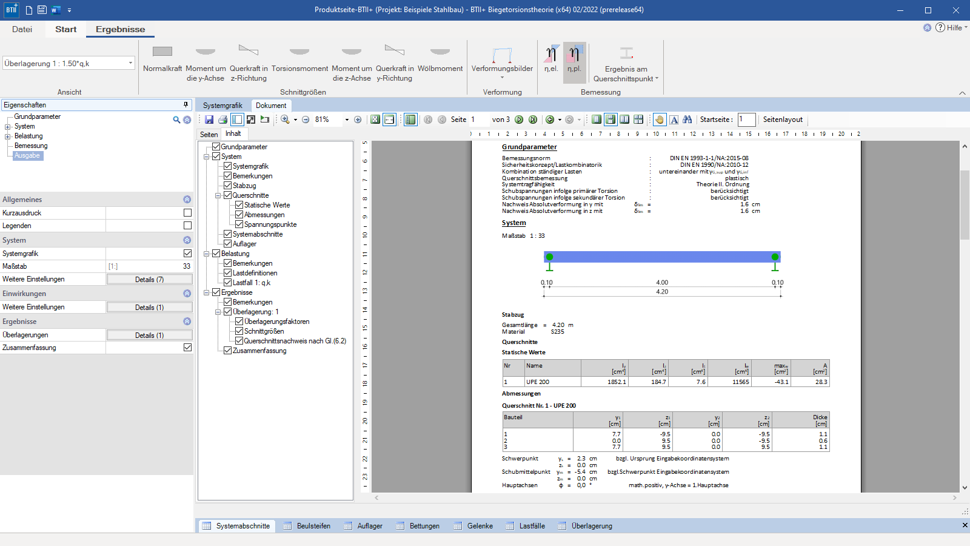The height and width of the screenshot is (546, 970).
Task: Open the quick access toolbar dropdown arrow
Action: point(70,10)
